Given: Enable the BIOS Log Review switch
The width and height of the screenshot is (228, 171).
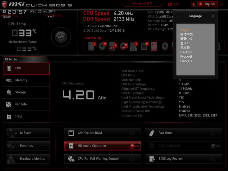Looking at the screenshot, I should click(x=213, y=159).
